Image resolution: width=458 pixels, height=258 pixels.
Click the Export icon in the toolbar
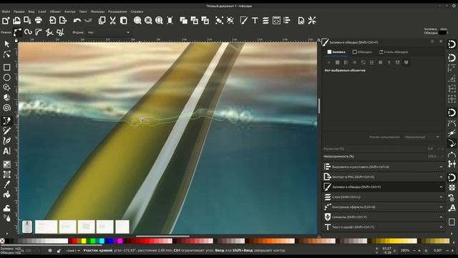tap(63, 21)
